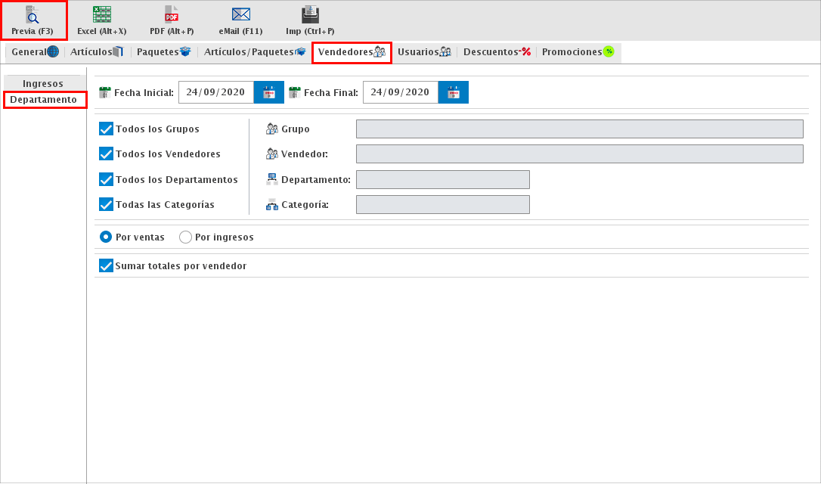Switch to the Artículos tab
Viewport: 821px width, 484px height.
(x=96, y=52)
